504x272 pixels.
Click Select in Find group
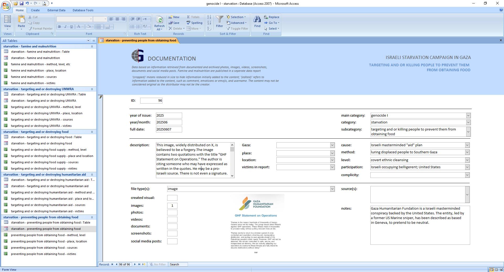[272, 29]
